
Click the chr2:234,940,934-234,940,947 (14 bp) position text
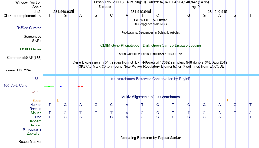pos(179,2)
